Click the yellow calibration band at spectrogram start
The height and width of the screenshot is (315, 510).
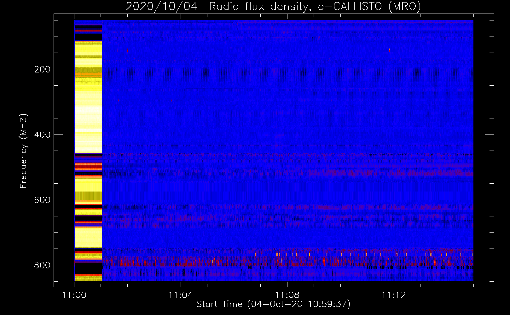pos(88,151)
